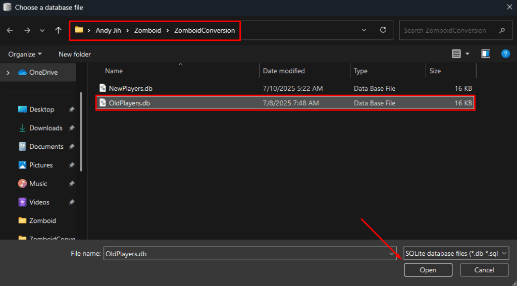Click the search magnifier icon
This screenshot has height=286, width=517.
pos(501,30)
